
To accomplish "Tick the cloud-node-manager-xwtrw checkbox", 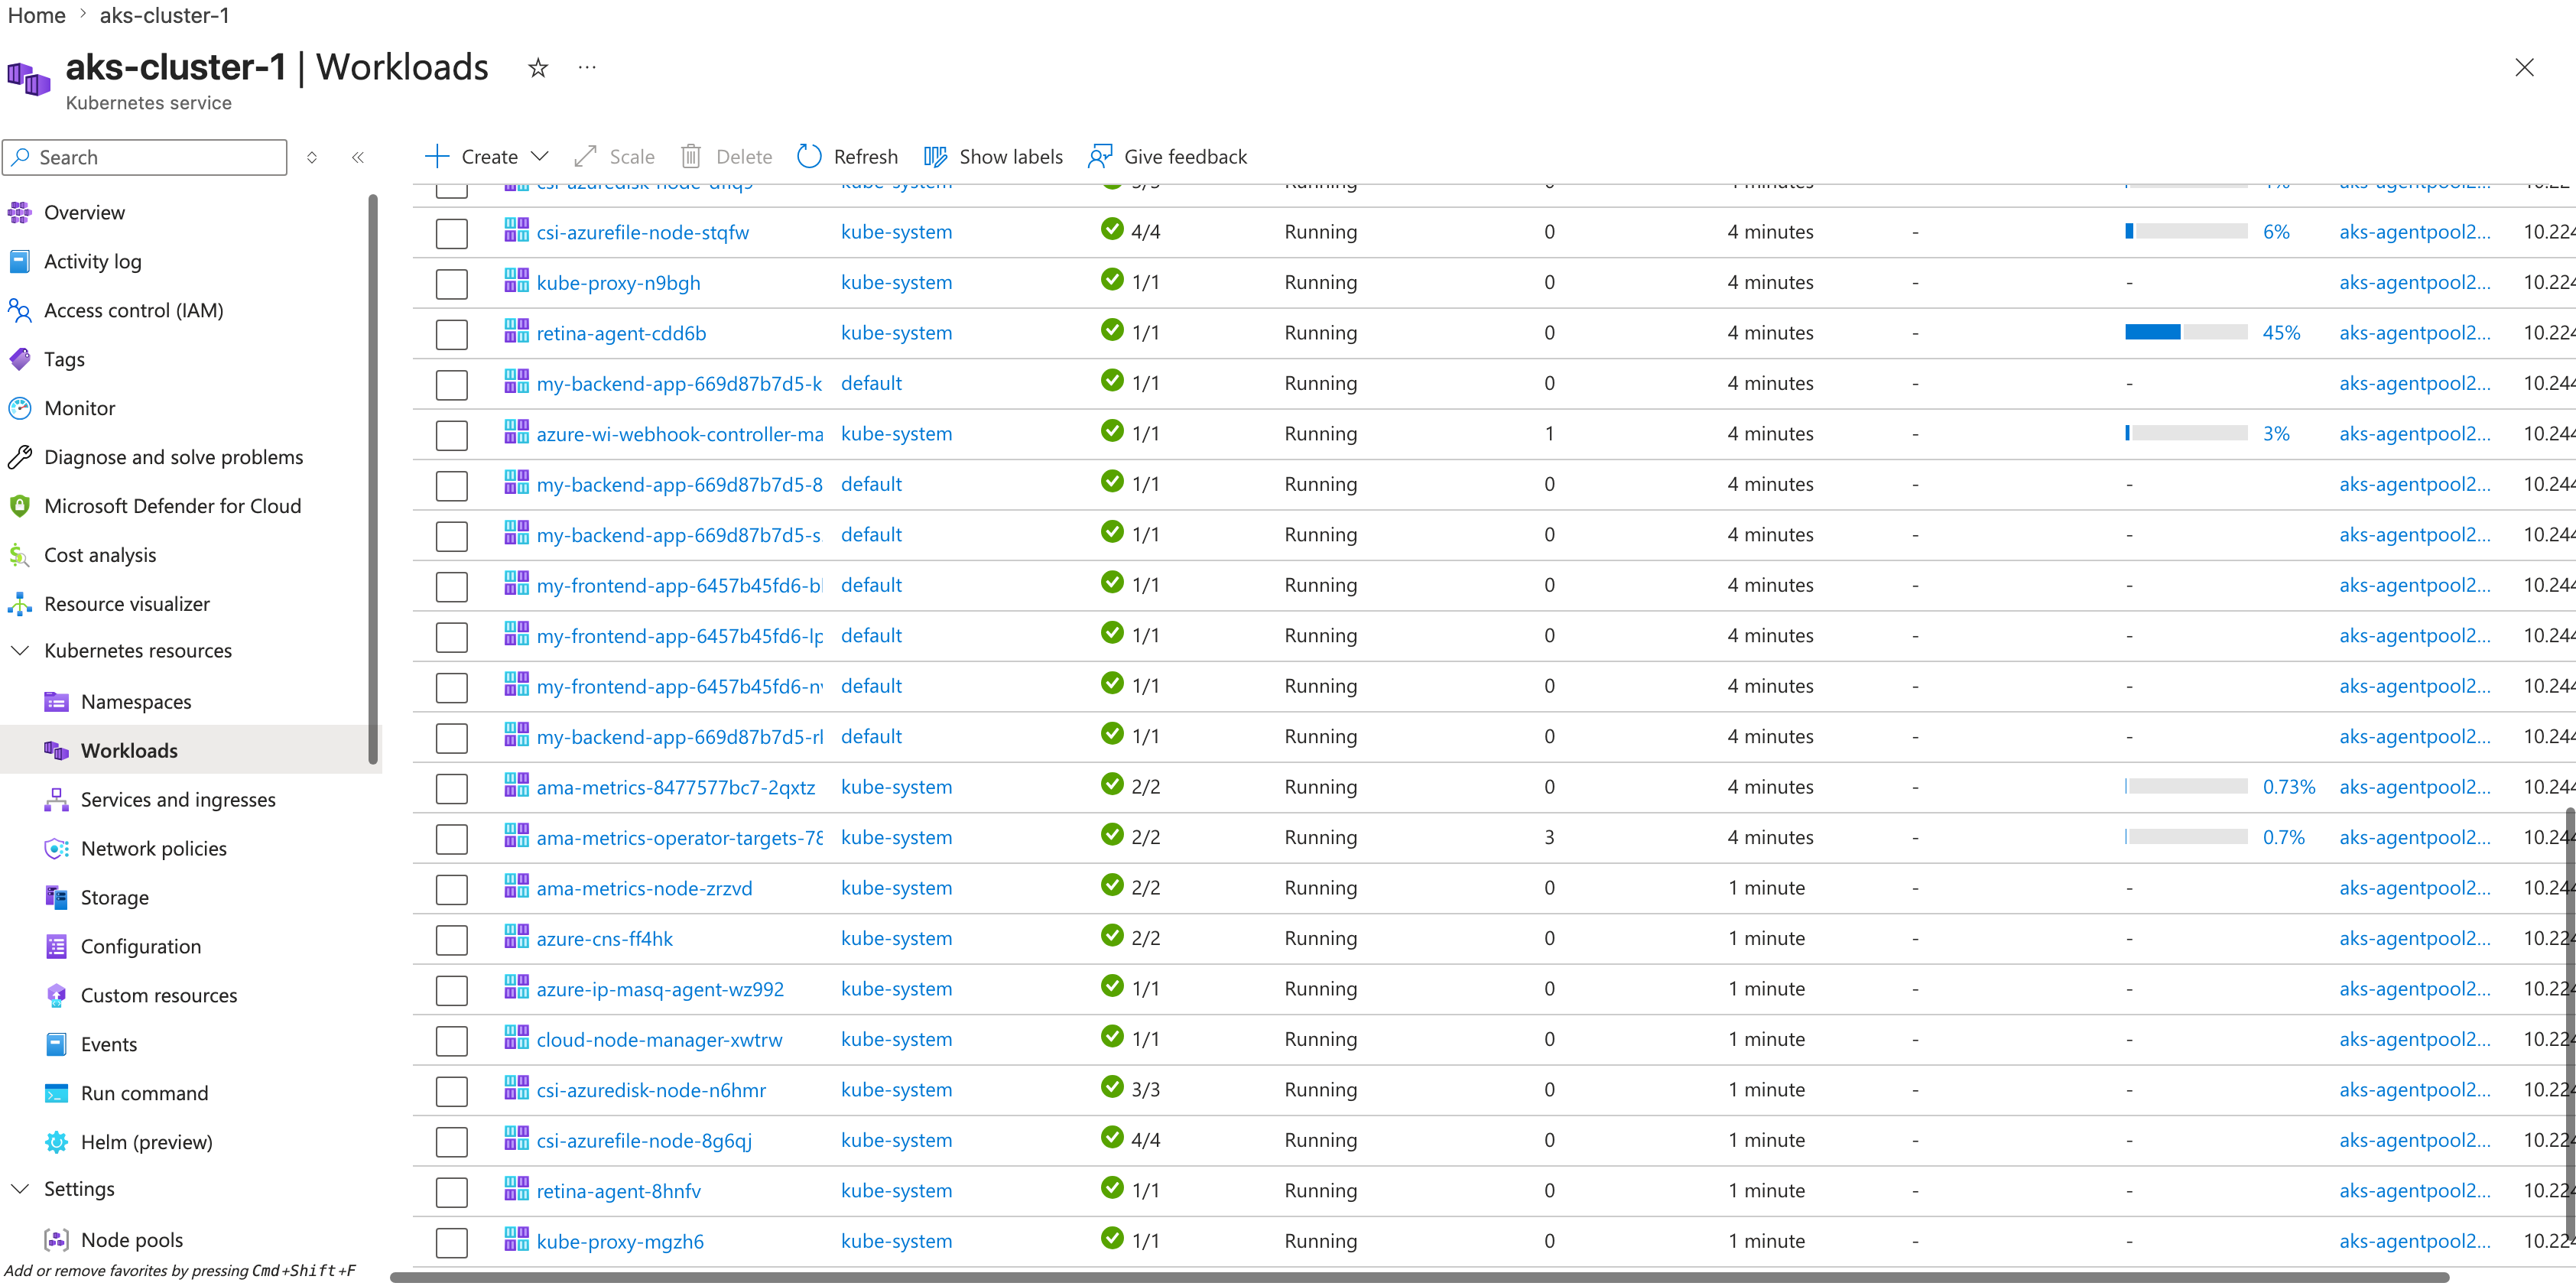I will click(452, 1041).
